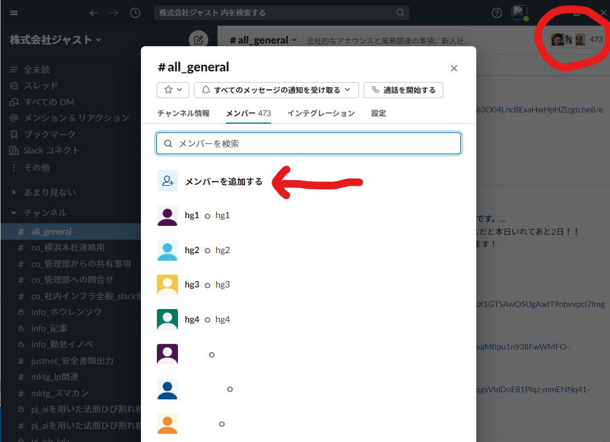
Task: Click the search box for 株式会社ジャスト
Action: pos(282,13)
